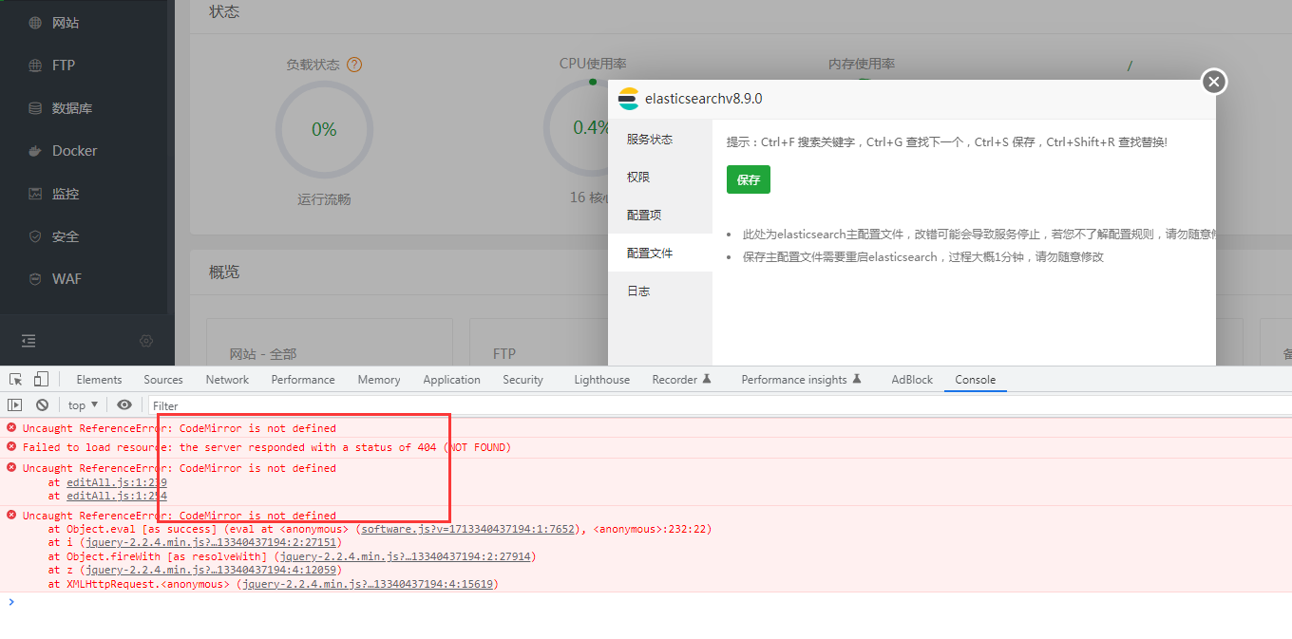Switch to the Elements tab
The width and height of the screenshot is (1292, 639).
[99, 380]
